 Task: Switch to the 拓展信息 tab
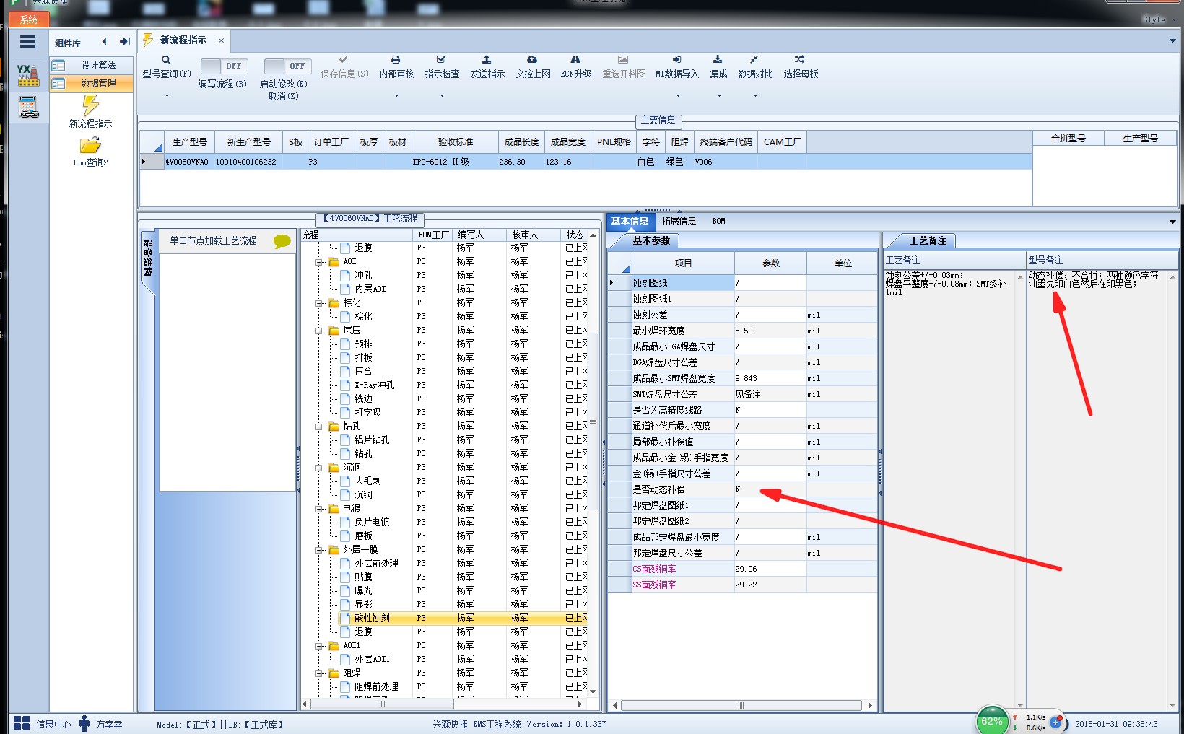coord(679,221)
